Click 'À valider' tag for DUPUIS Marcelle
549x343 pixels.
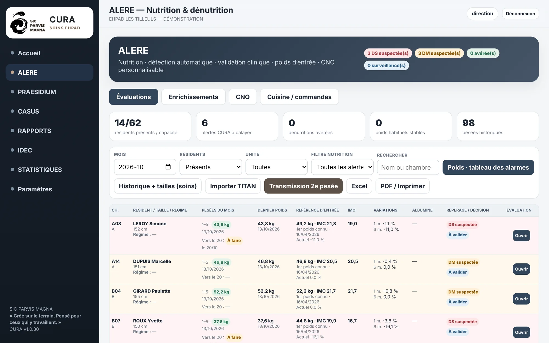[457, 272]
